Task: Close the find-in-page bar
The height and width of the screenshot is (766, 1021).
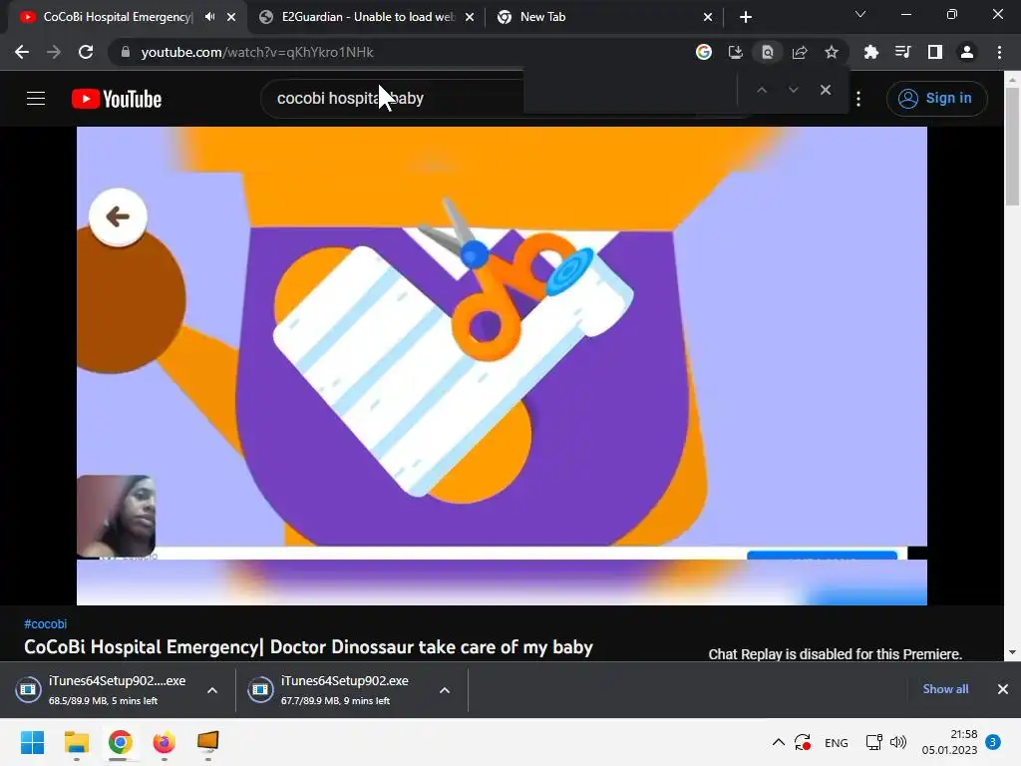Action: click(825, 90)
